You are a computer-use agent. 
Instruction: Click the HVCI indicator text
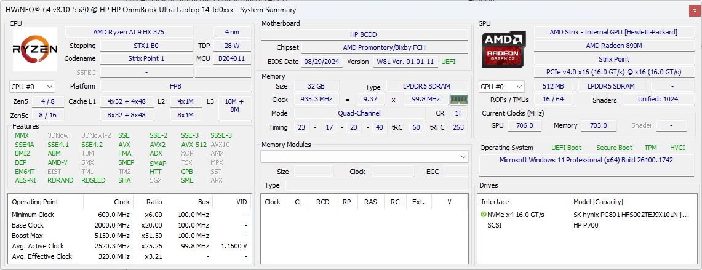(x=677, y=148)
